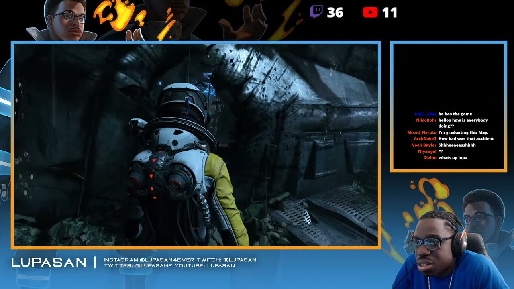Screen dimensions: 514x289
Task: Click the username ArchDuke3 in chat
Action: click(x=425, y=139)
